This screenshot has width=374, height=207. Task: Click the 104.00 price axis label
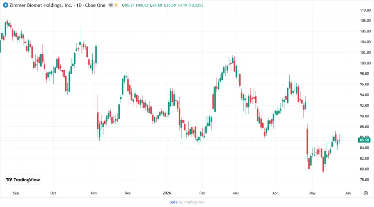pos(365,42)
